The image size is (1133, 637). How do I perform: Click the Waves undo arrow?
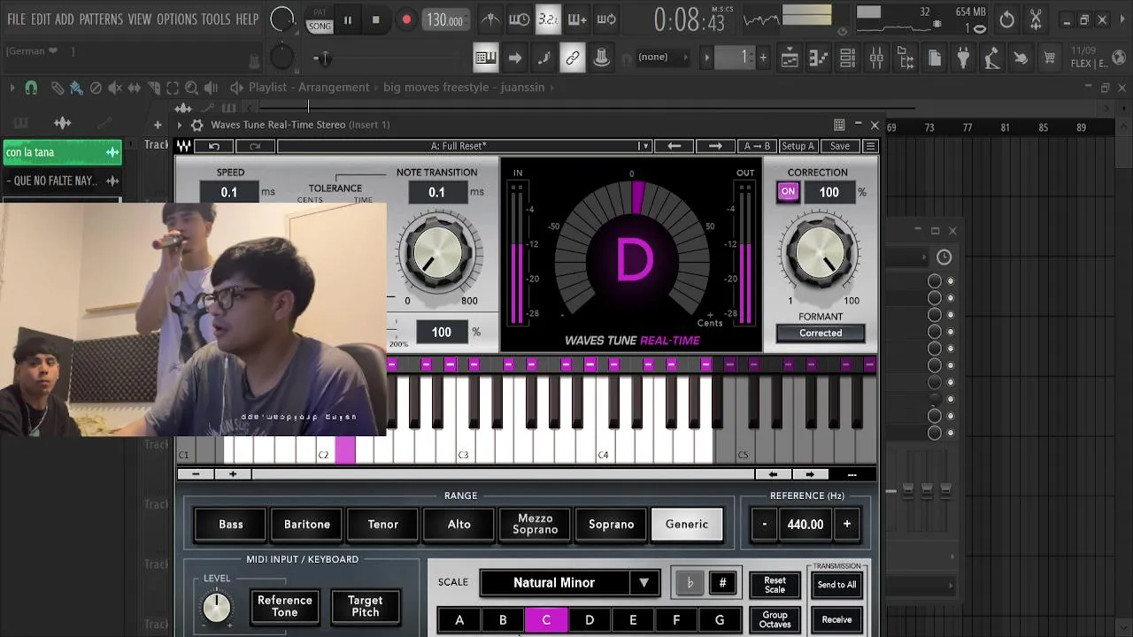coord(214,146)
